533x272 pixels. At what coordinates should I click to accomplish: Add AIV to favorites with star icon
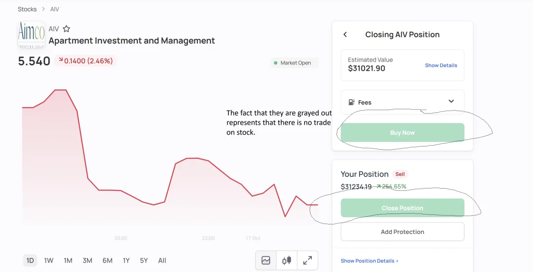coord(66,29)
